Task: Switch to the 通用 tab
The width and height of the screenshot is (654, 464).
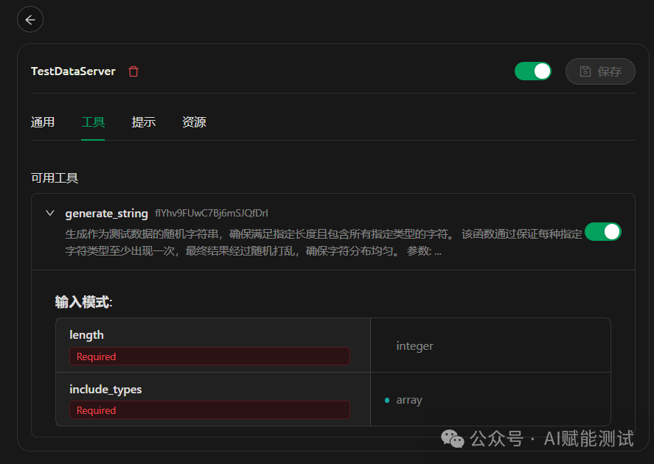Action: pos(43,122)
